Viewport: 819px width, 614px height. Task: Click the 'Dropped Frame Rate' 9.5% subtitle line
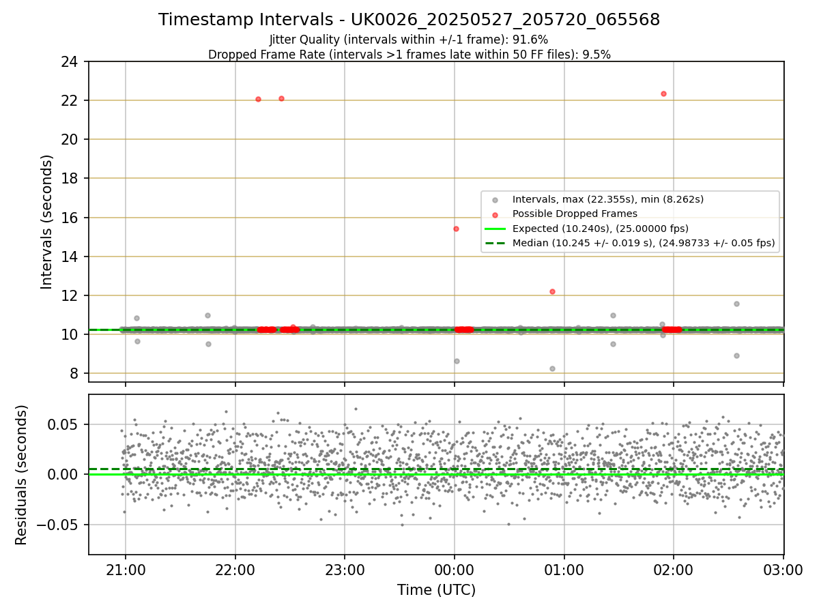(409, 55)
